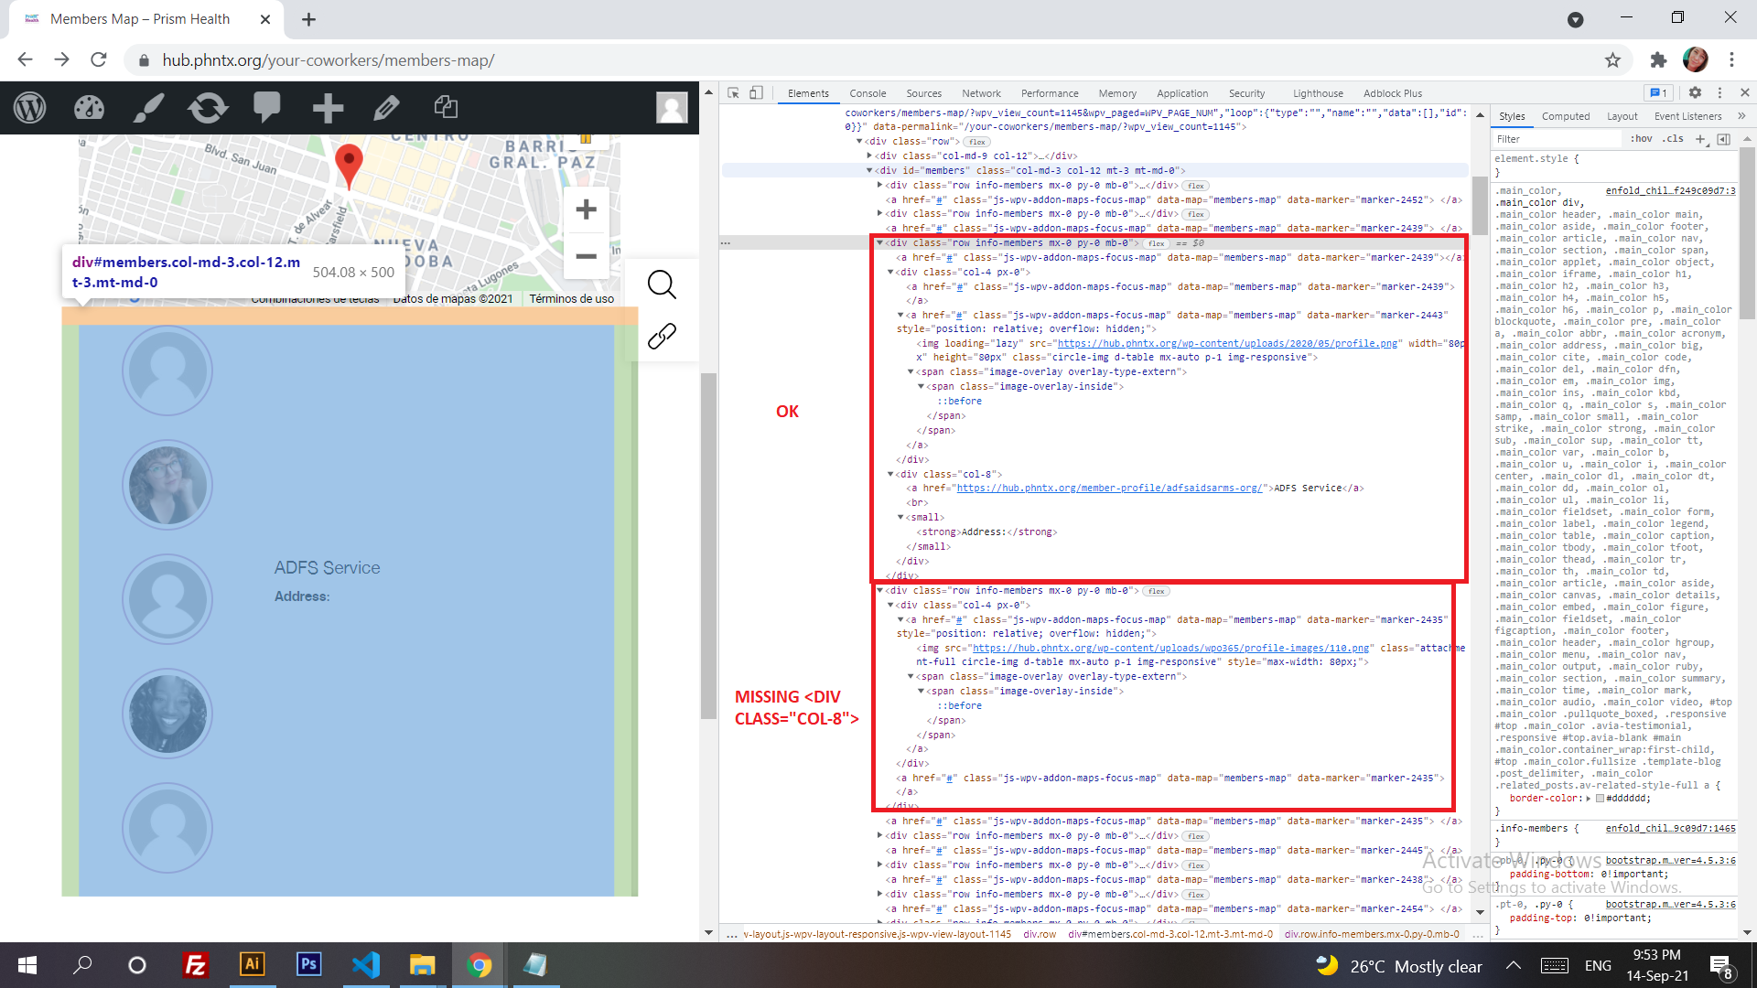Screen dimensions: 1757x988
Task: Open the Chrome extensions puzzle icon
Action: 1658,60
